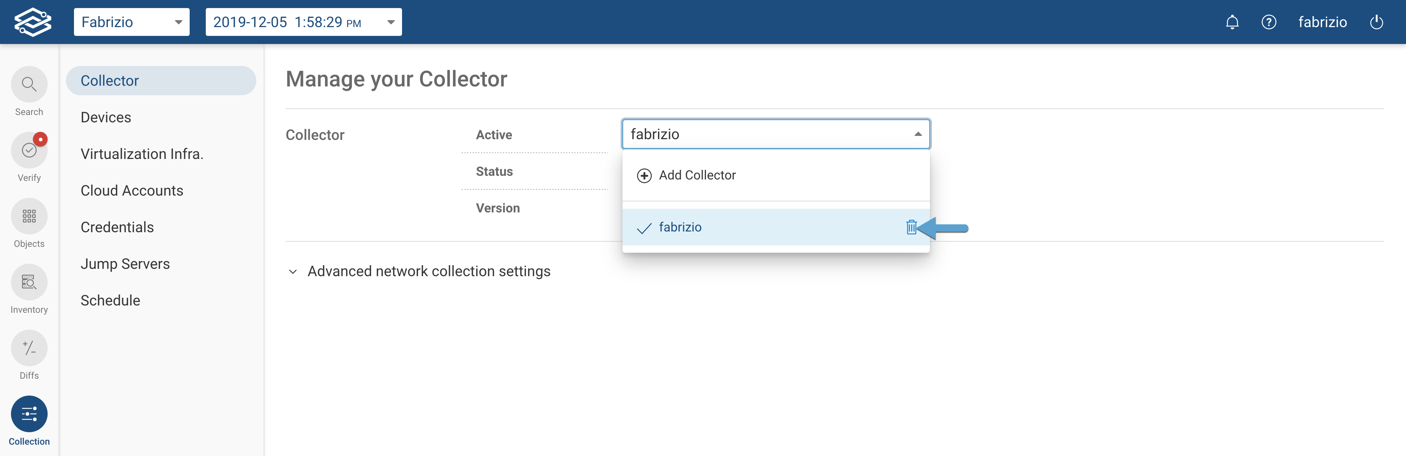Open the help menu

(x=1269, y=22)
